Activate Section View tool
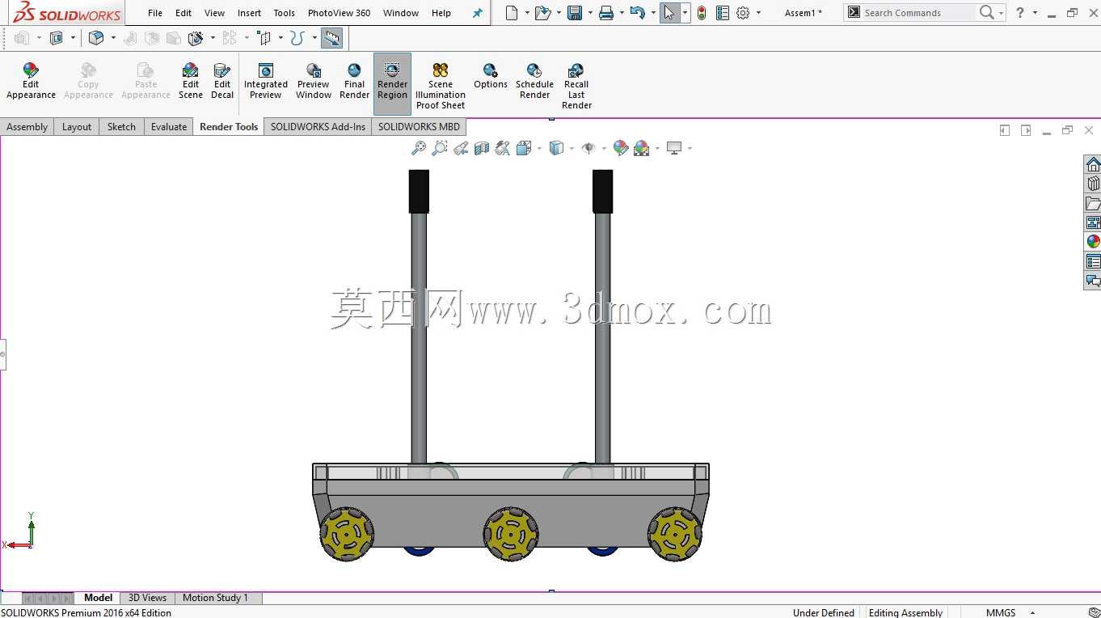1101x618 pixels. coord(482,148)
